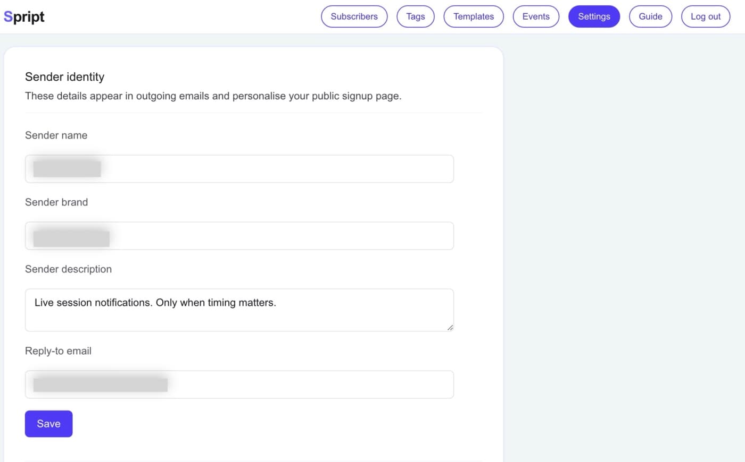Image resolution: width=745 pixels, height=462 pixels.
Task: Click the Sender identity heading
Action: coord(64,77)
